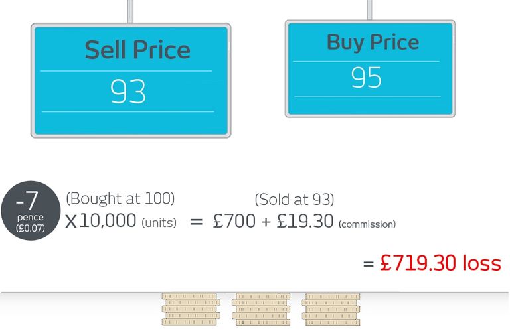Click the "(Sold at 93)" label
The height and width of the screenshot is (333, 510).
coord(294,200)
